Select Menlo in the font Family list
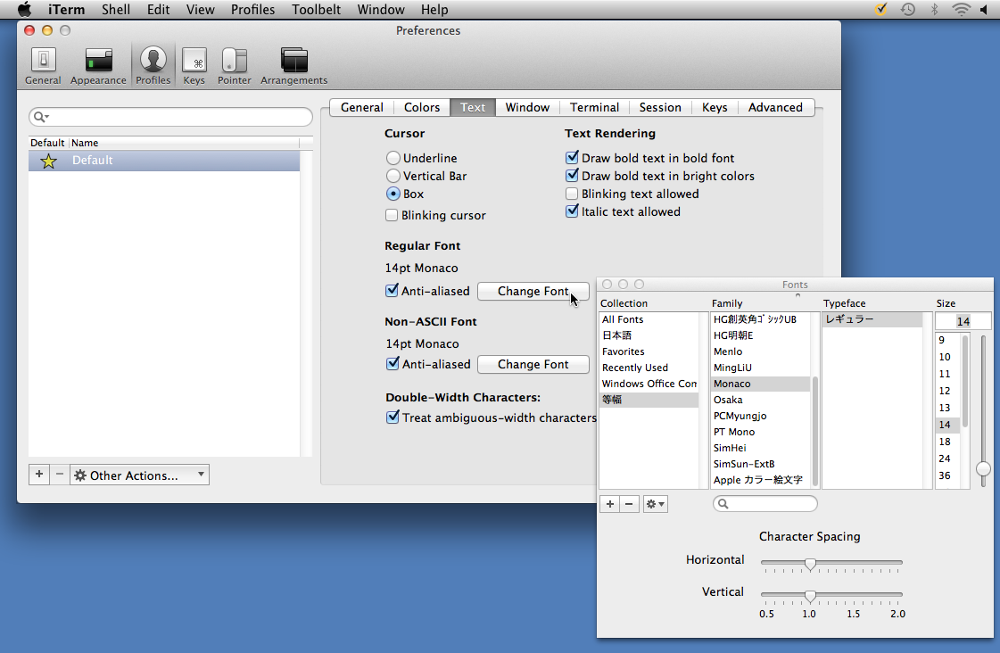Image resolution: width=1000 pixels, height=653 pixels. [x=728, y=351]
